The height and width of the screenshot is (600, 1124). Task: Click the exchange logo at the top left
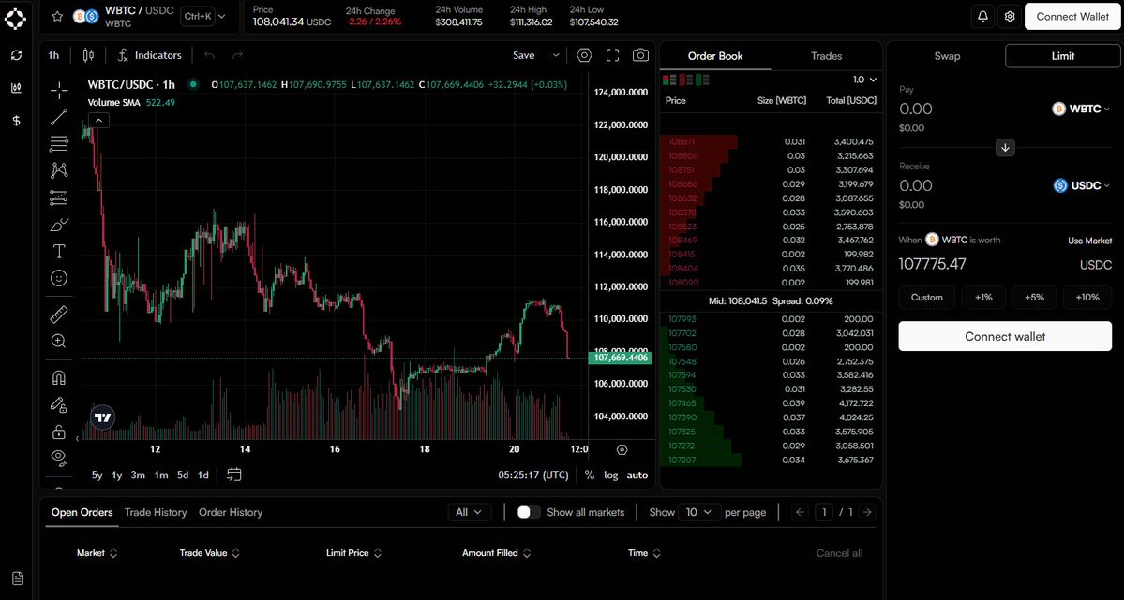coord(16,19)
